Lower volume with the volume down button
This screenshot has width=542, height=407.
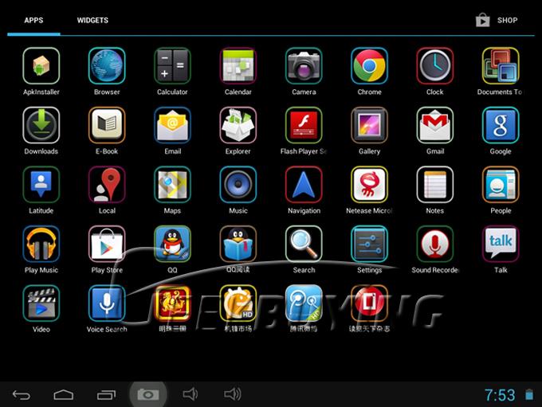190,394
